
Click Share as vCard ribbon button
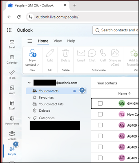[x=115, y=57]
